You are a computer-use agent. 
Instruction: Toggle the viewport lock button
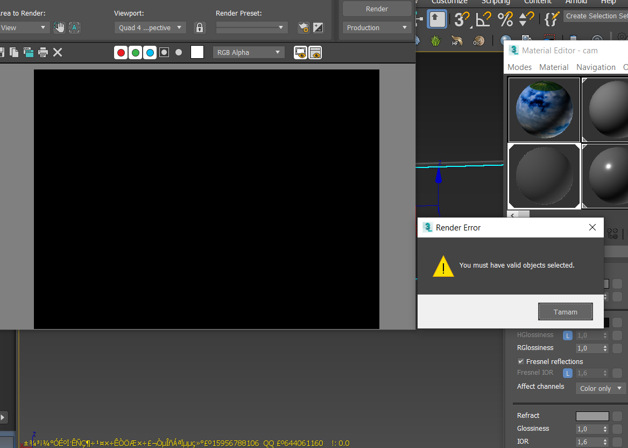[x=200, y=27]
